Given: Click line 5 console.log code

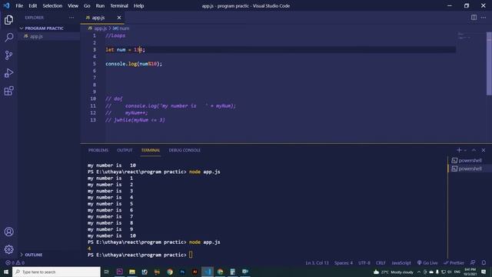Looking at the screenshot, I should pos(134,64).
